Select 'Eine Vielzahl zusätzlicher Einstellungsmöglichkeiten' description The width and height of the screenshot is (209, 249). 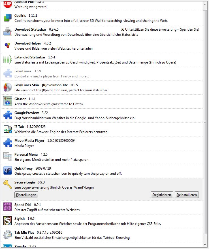point(72,238)
